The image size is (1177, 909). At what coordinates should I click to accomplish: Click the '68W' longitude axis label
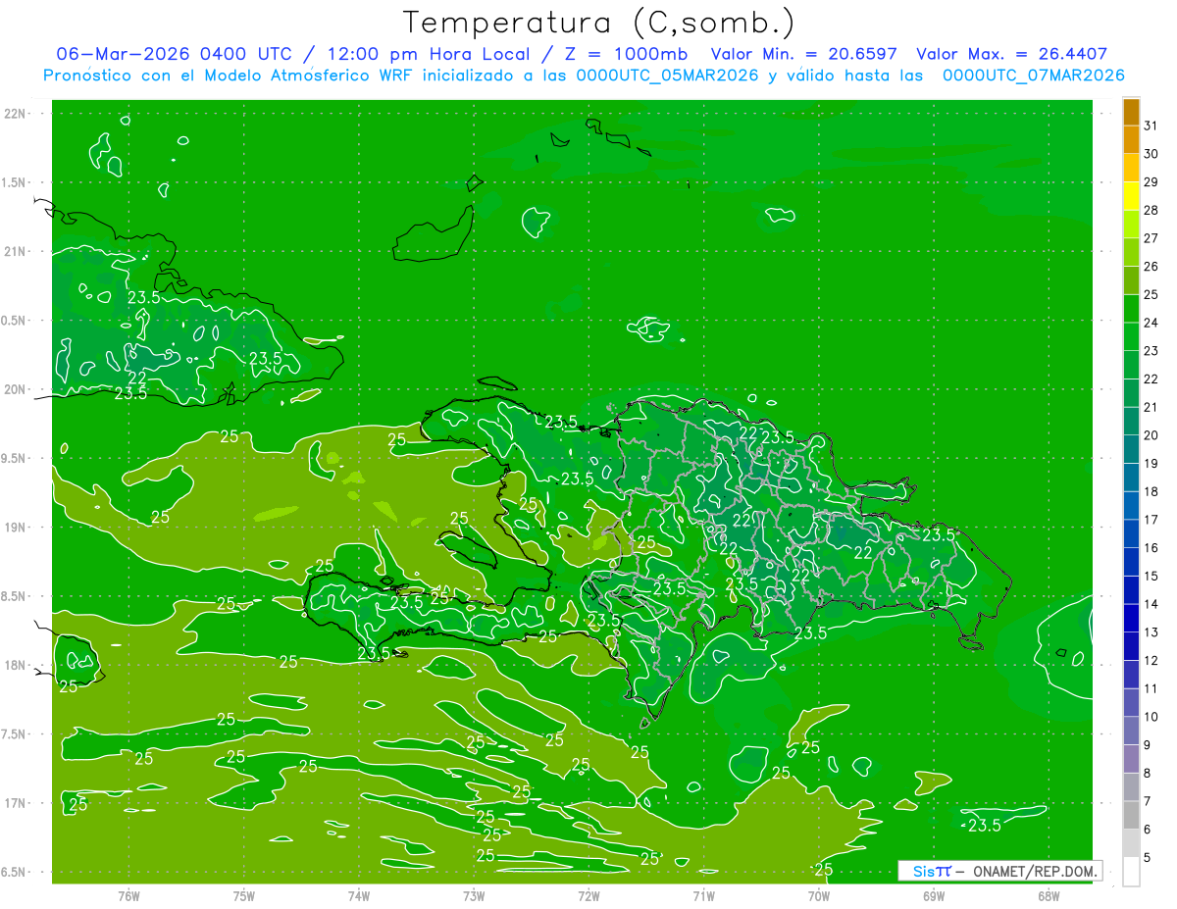1049,896
